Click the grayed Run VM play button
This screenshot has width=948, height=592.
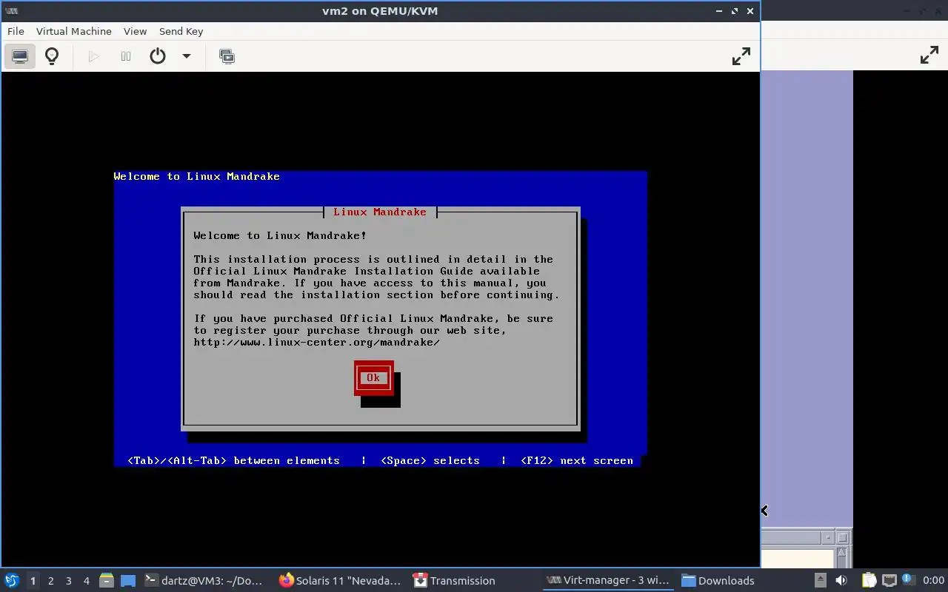[93, 56]
